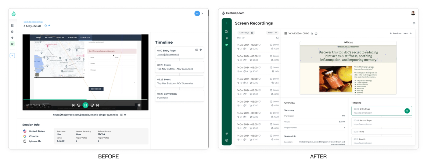This screenshot has width=427, height=168.
Task: Open document icon in BEFORE sidebar
Action: tap(12, 32)
